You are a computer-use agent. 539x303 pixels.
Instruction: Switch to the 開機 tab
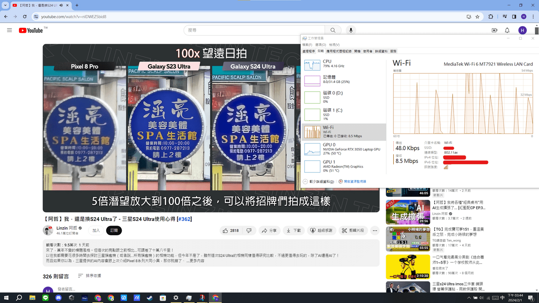click(358, 51)
